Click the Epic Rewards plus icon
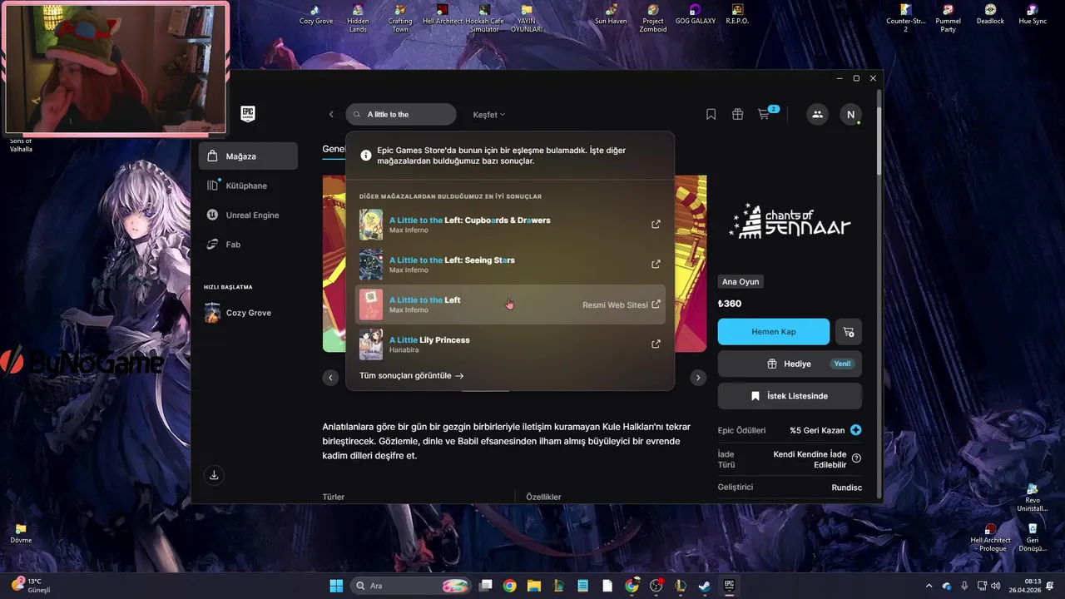 856,430
